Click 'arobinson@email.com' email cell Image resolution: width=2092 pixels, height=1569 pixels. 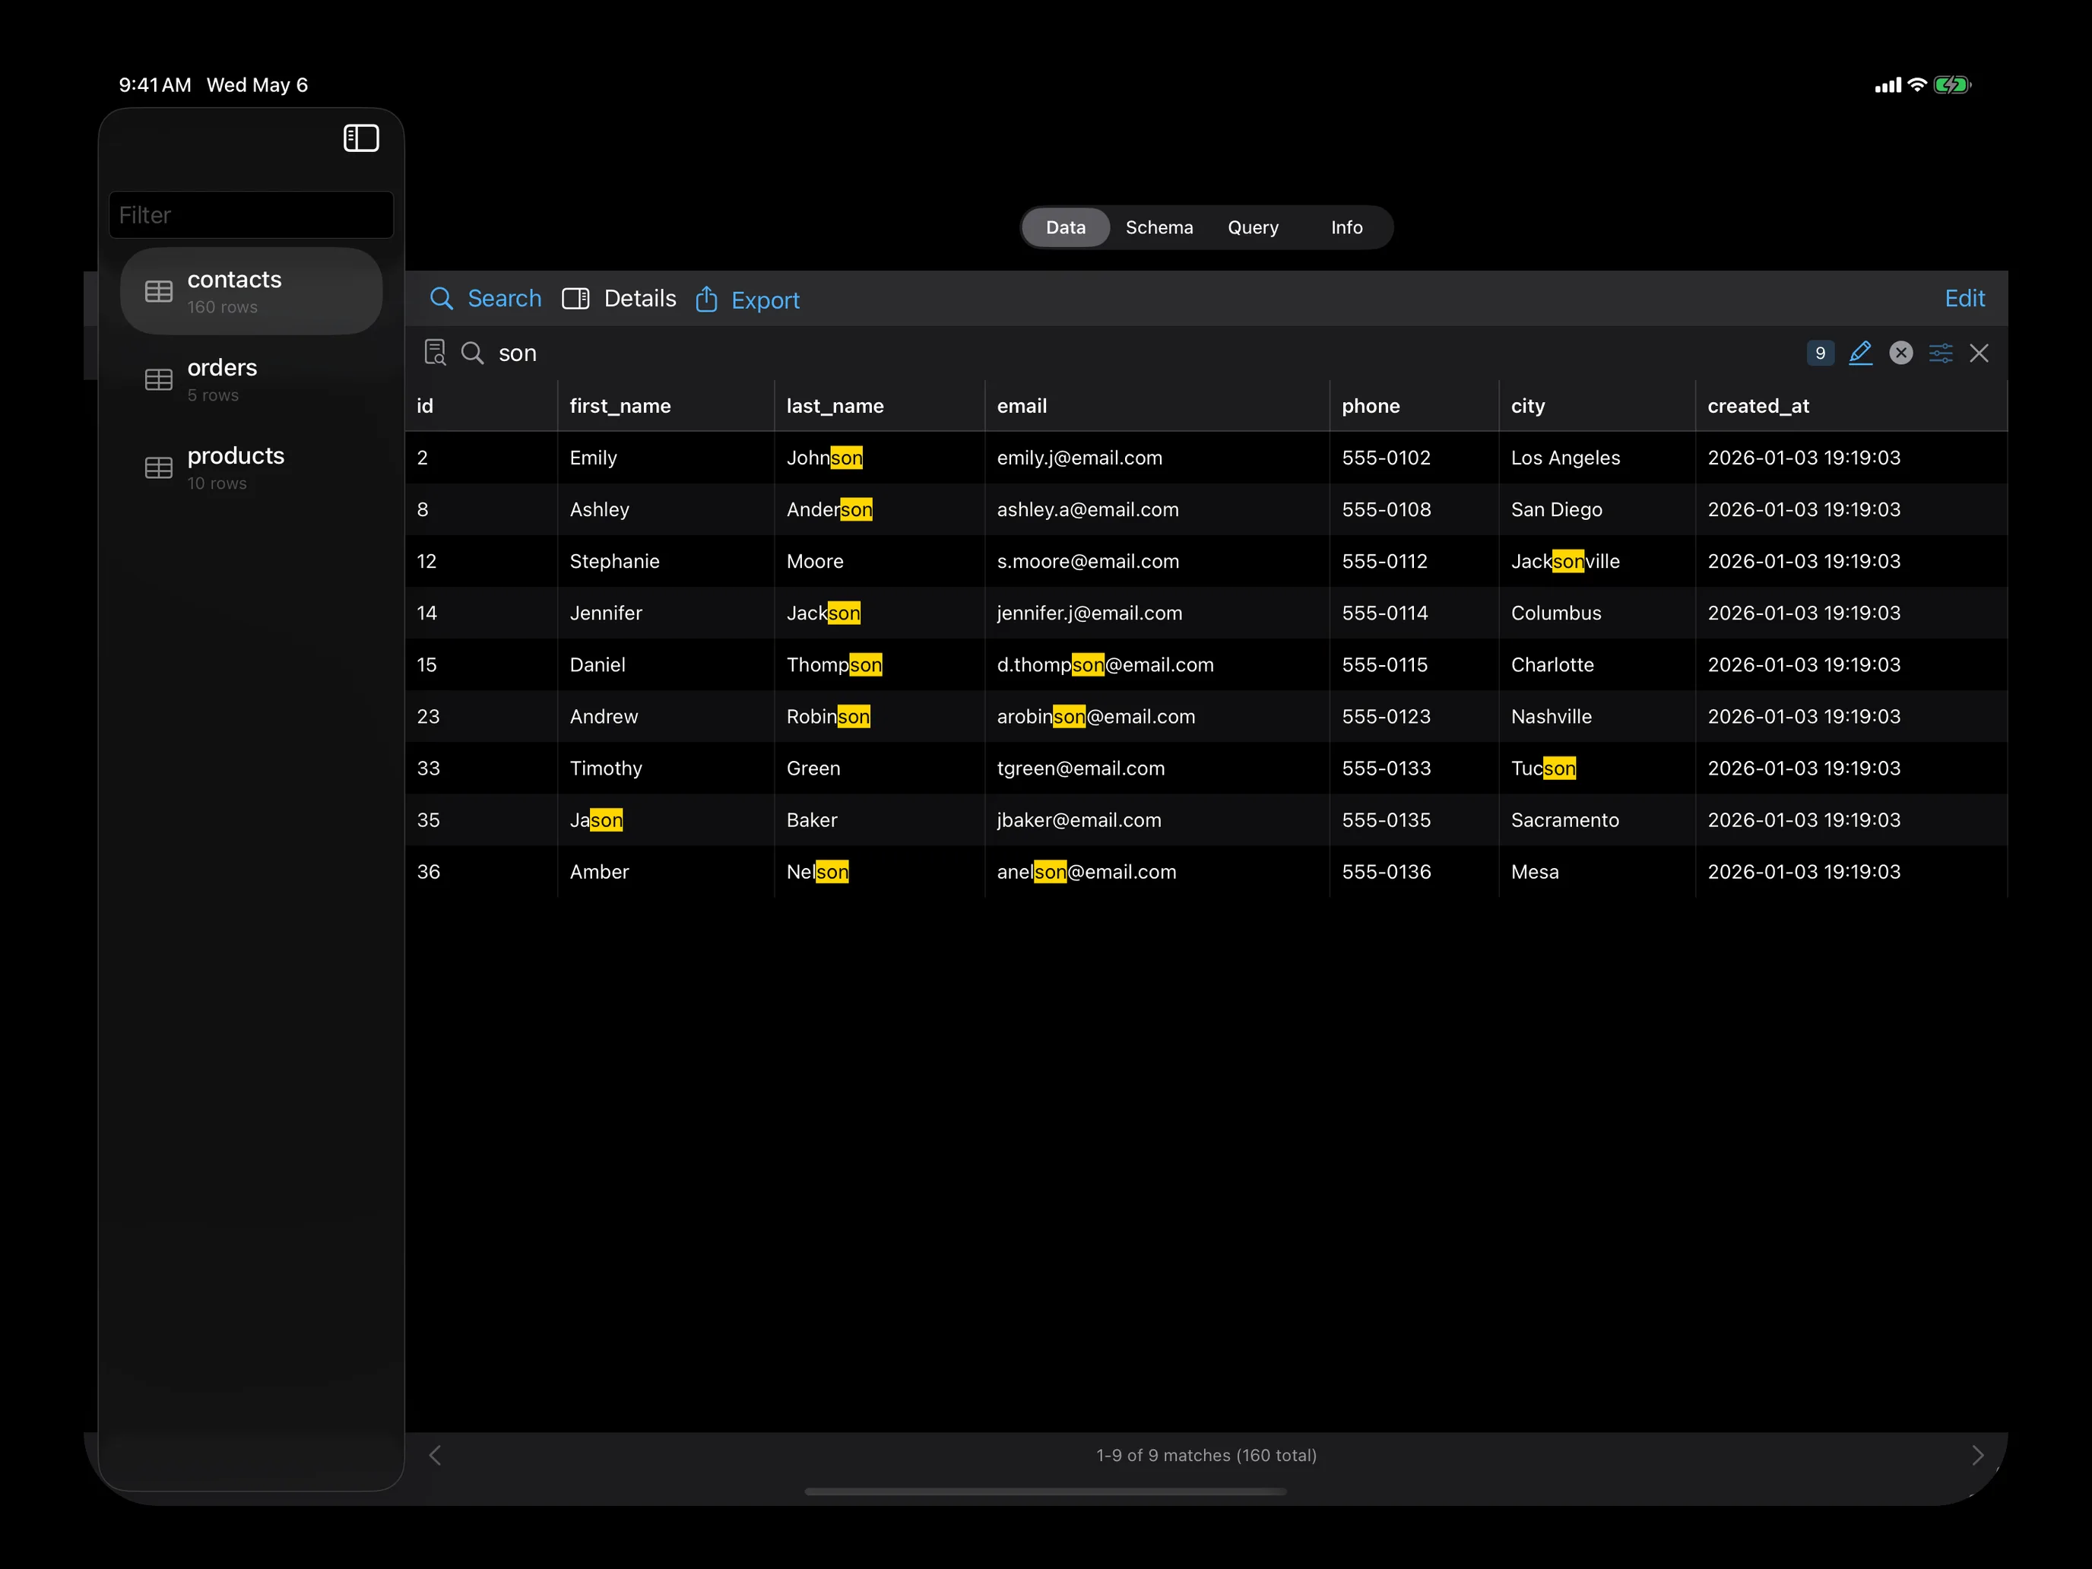point(1158,717)
